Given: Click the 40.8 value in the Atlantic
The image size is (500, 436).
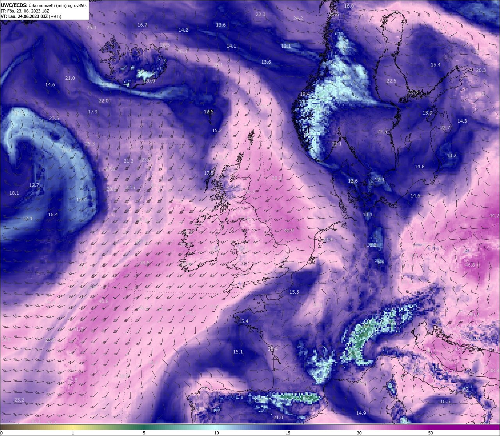Looking at the screenshot, I should [x=104, y=301].
